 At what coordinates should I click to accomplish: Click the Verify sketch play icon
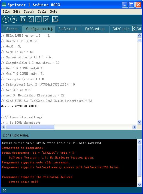(x=6, y=19)
